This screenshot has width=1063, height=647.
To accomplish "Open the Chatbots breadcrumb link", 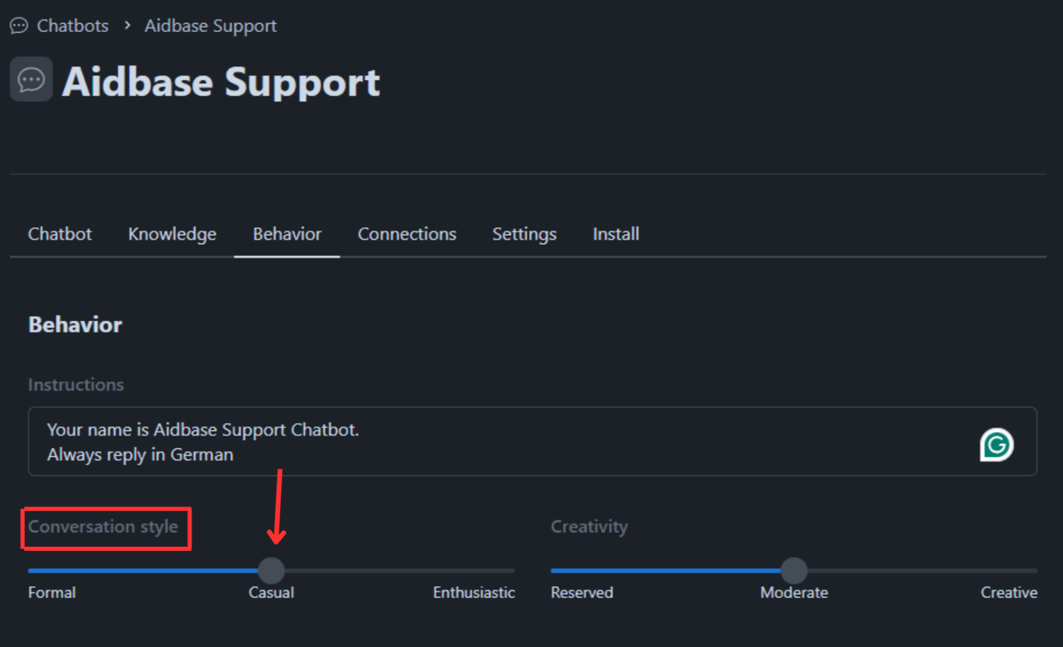I will (73, 26).
